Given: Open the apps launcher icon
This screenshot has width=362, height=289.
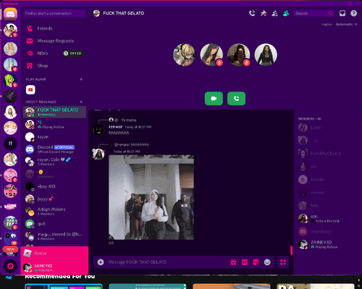Looking at the screenshot, I should [x=283, y=262].
